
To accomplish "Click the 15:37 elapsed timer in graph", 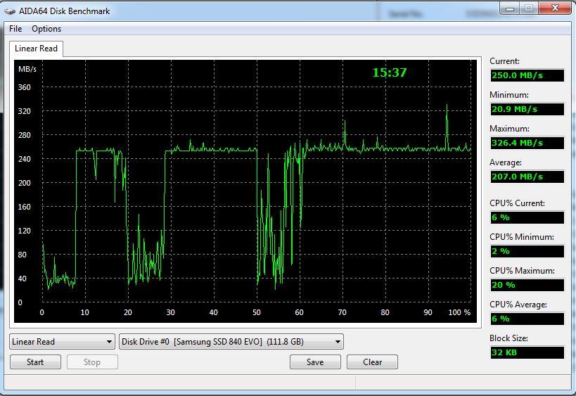I will point(390,72).
